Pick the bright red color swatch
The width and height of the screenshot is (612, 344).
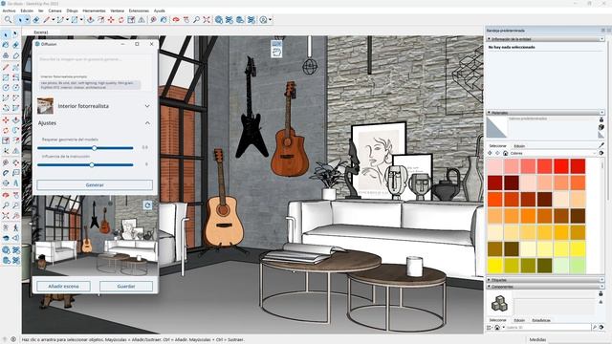coord(561,166)
